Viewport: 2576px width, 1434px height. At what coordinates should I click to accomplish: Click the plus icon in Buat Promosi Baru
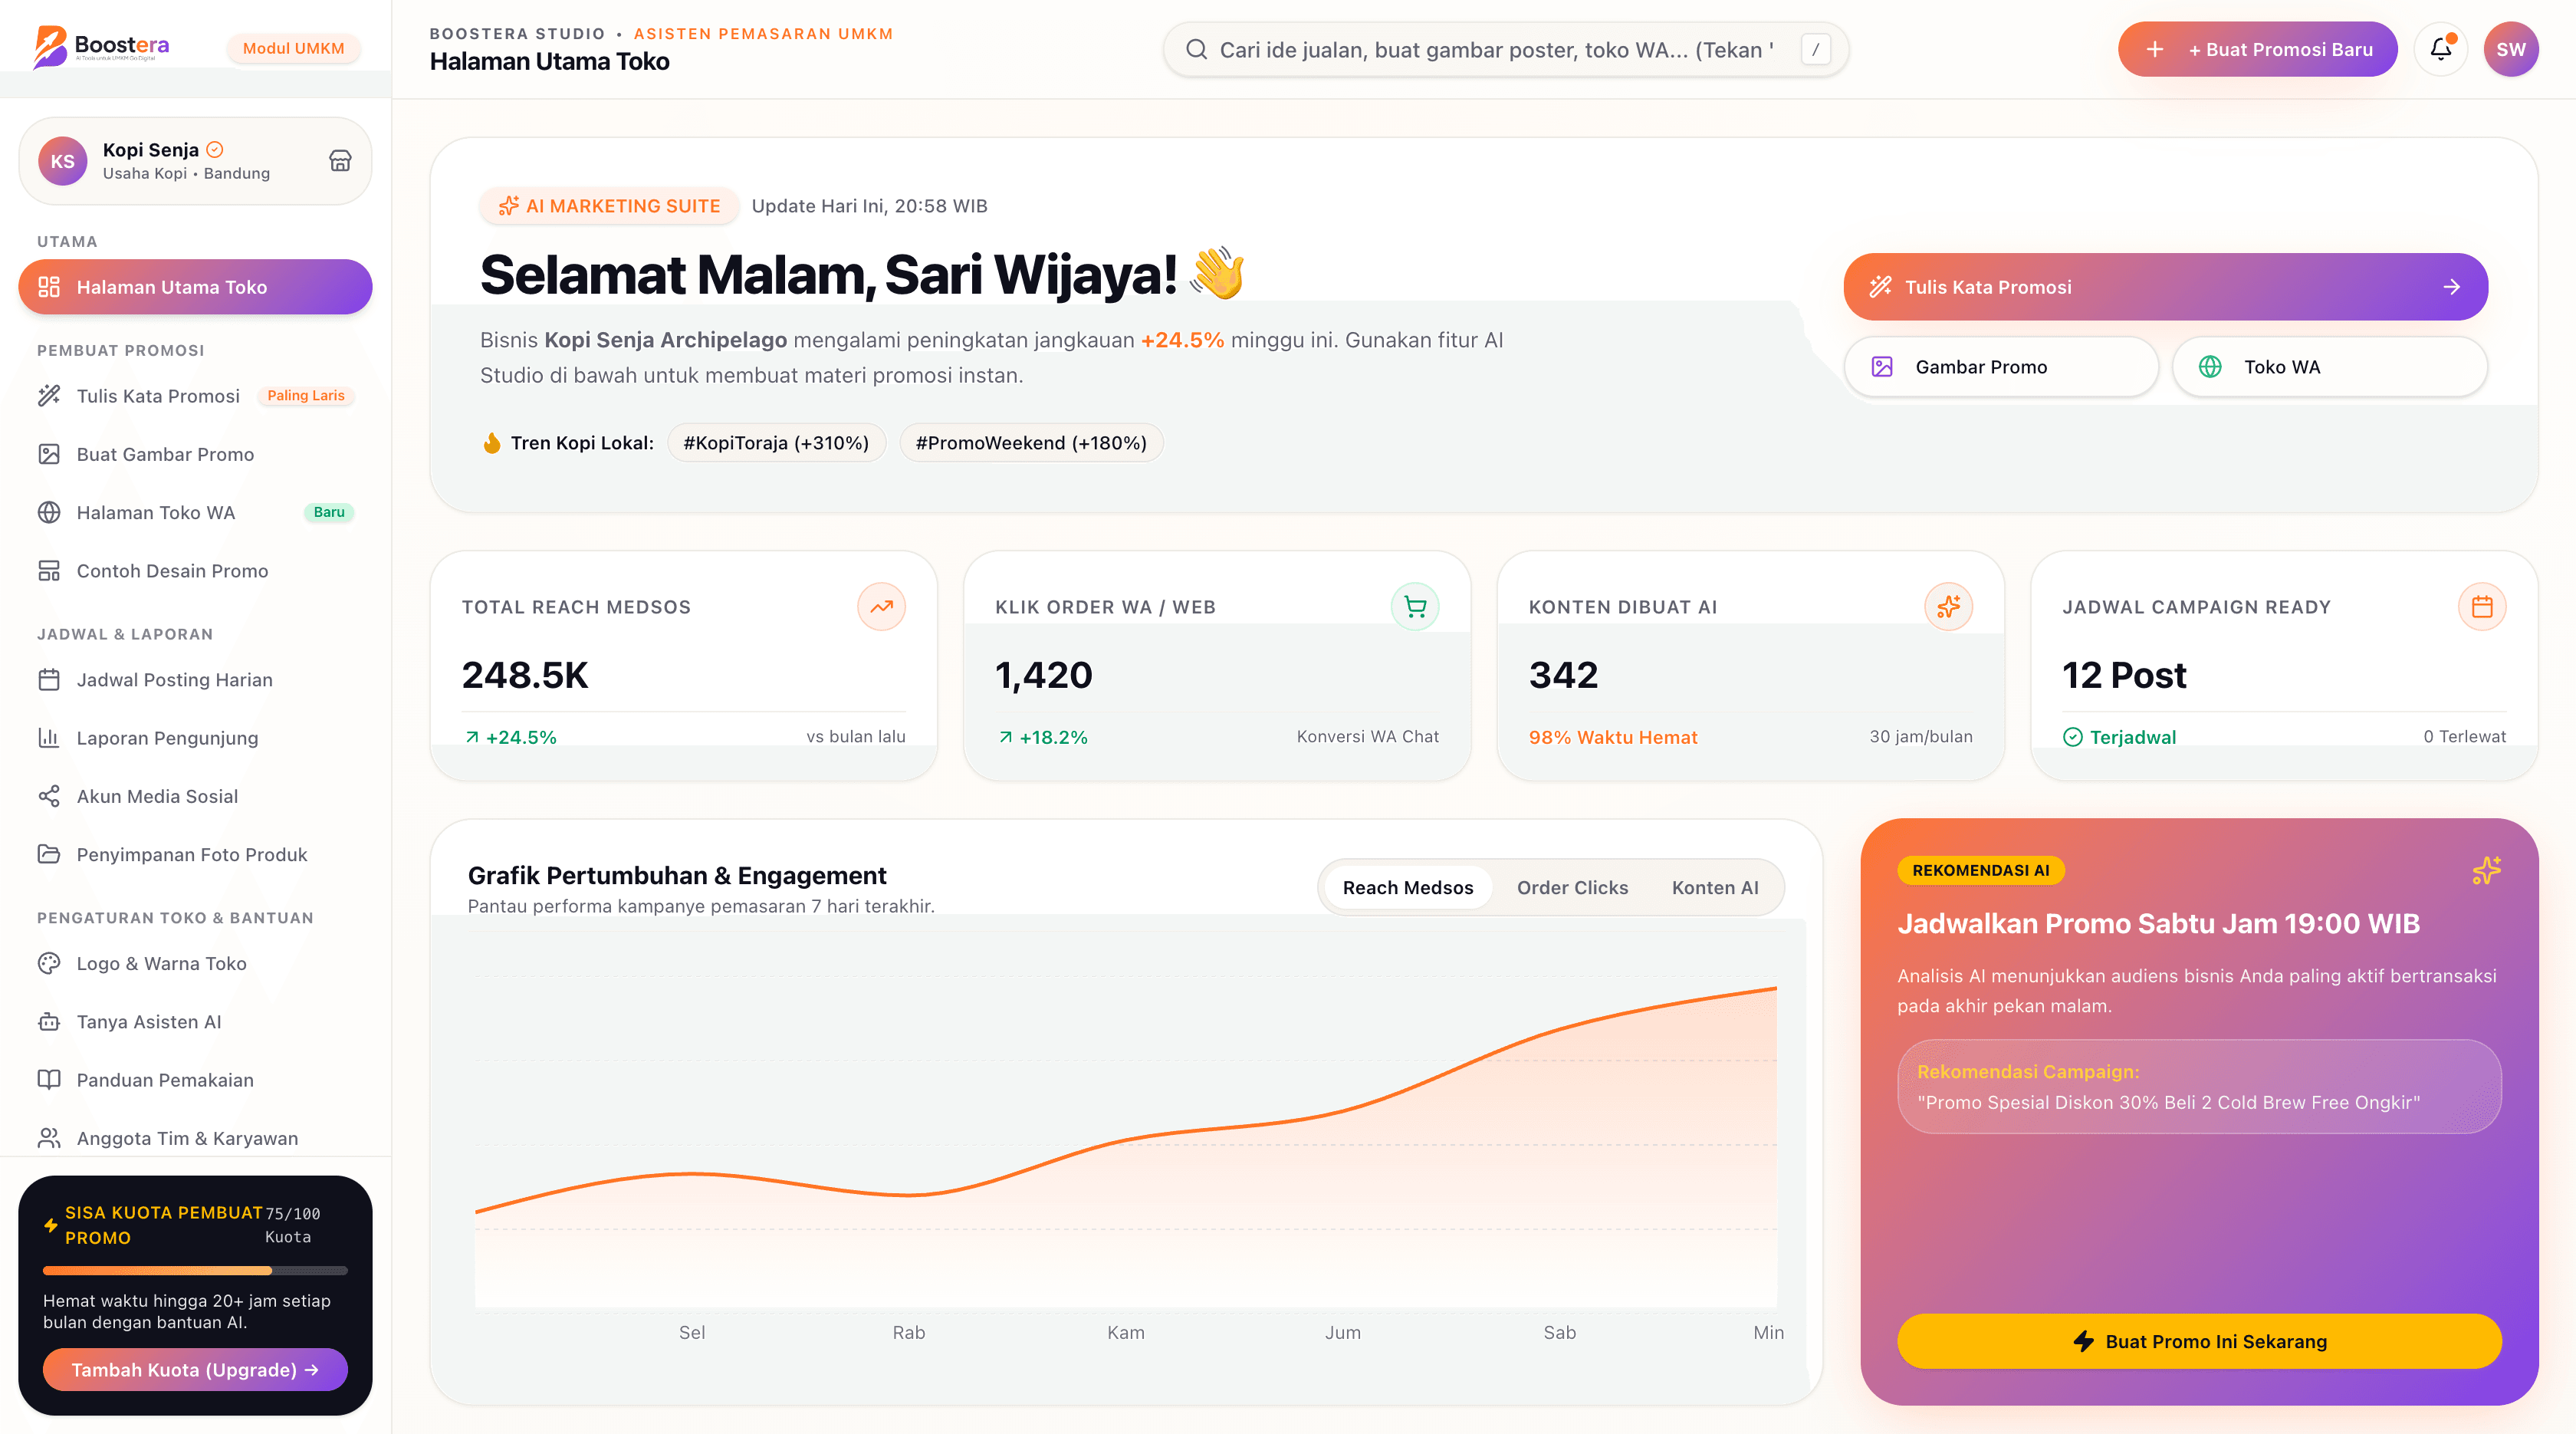[2155, 49]
